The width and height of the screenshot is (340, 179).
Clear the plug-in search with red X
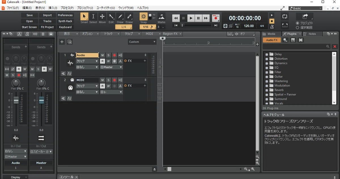(x=335, y=46)
